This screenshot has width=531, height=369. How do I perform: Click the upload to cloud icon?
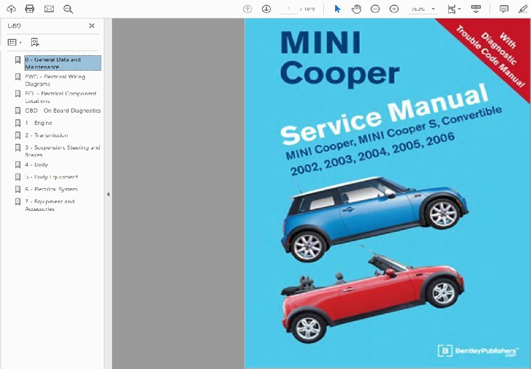[11, 9]
